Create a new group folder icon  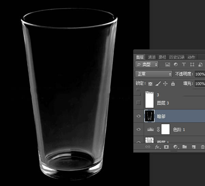pyautogui.click(x=185, y=147)
